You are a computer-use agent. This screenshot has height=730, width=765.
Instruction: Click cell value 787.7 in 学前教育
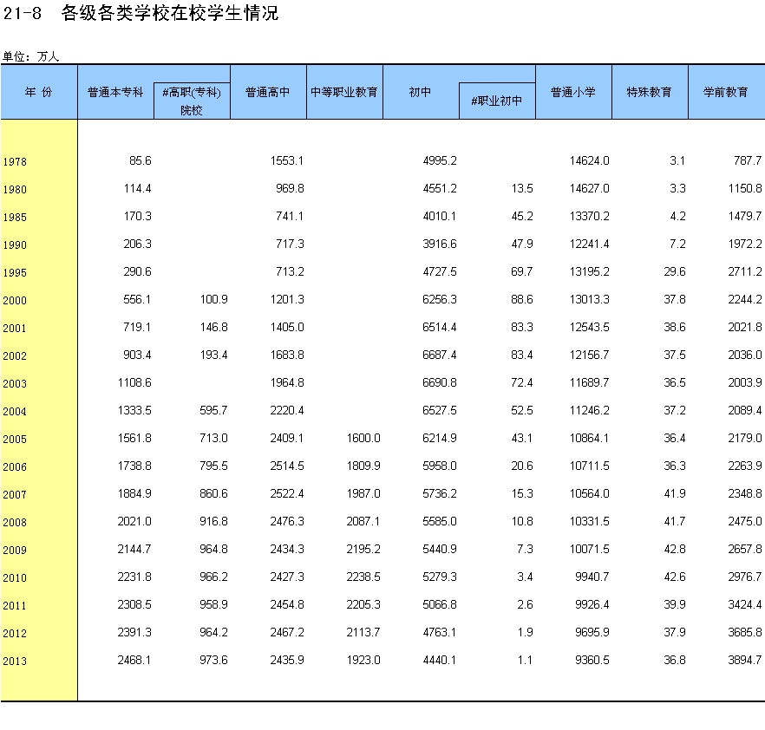[x=748, y=160]
